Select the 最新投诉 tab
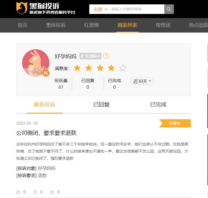 tap(44, 104)
